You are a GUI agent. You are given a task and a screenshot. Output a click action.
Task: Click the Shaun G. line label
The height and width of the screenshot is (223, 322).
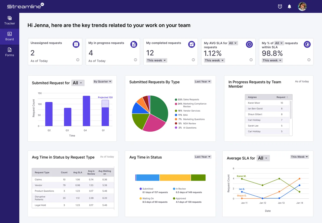pos(242,196)
